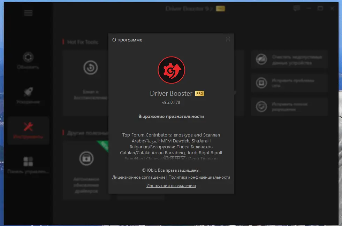Launch Автономное обновление драйверов tool
Image resolution: width=342 pixels, height=226 pixels.
coord(86,158)
